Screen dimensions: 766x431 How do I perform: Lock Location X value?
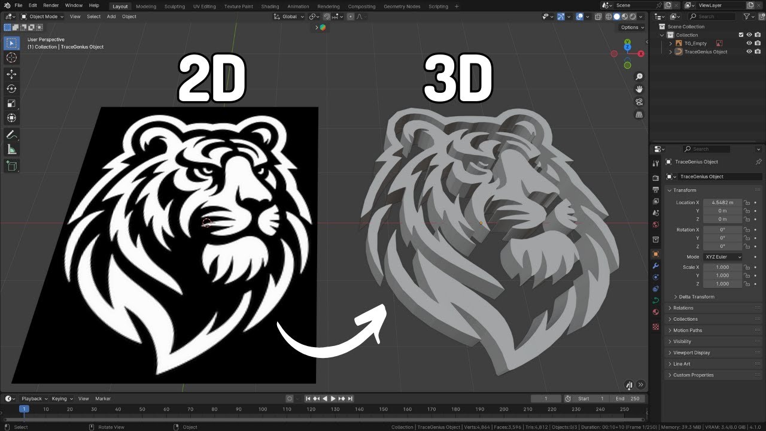(x=747, y=202)
